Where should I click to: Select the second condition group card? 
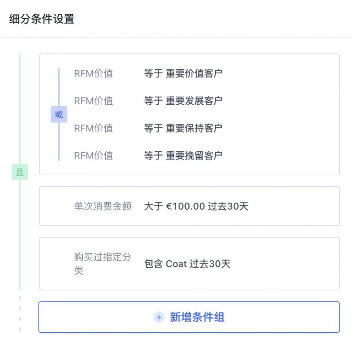coord(190,206)
